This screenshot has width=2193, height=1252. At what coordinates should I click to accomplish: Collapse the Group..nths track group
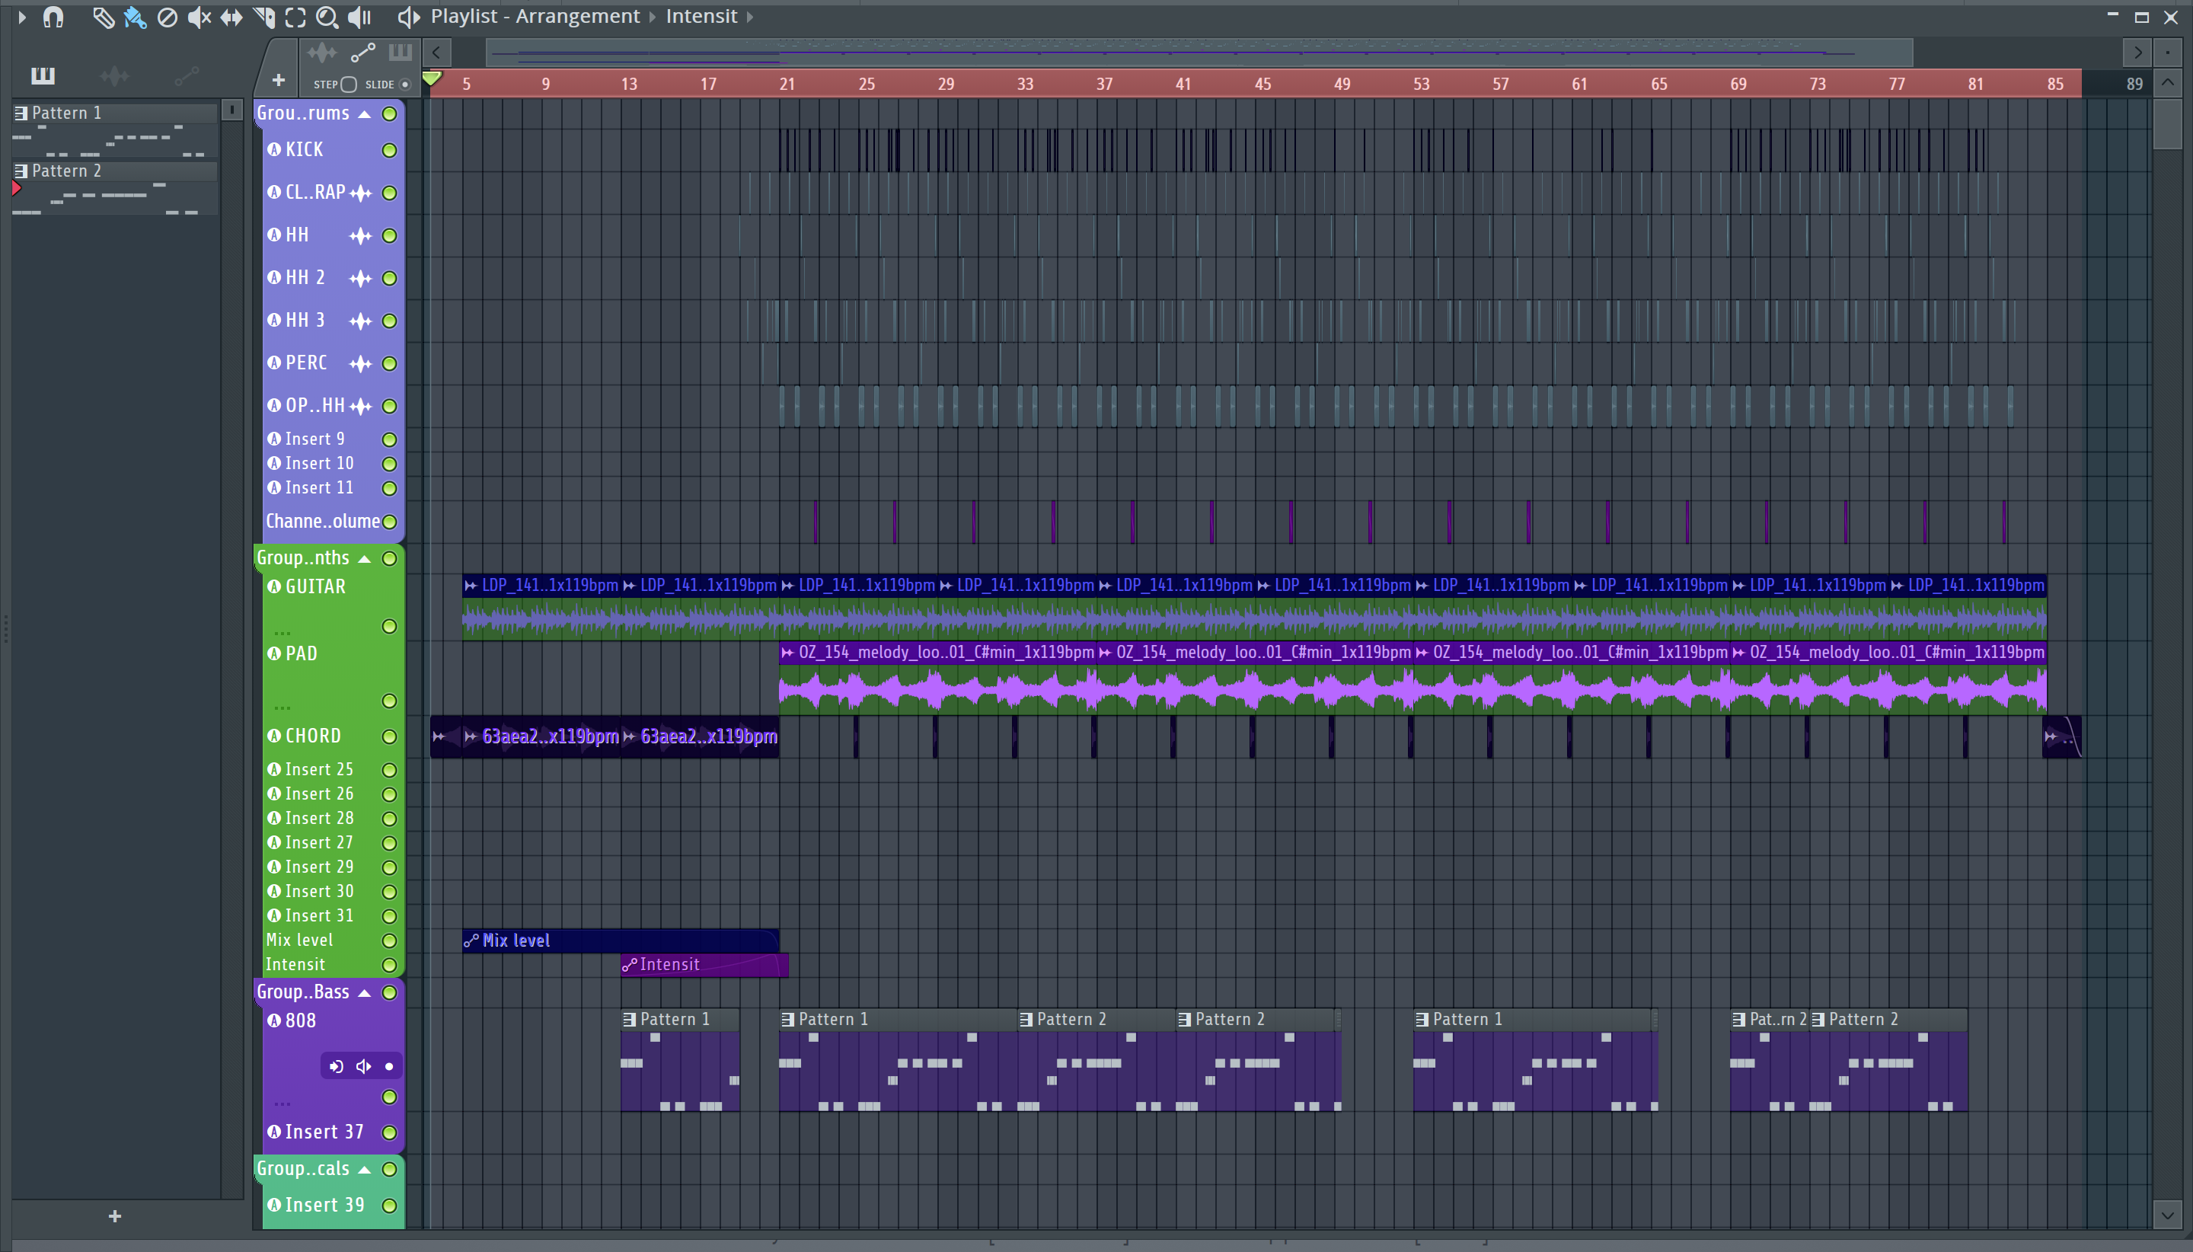(365, 559)
